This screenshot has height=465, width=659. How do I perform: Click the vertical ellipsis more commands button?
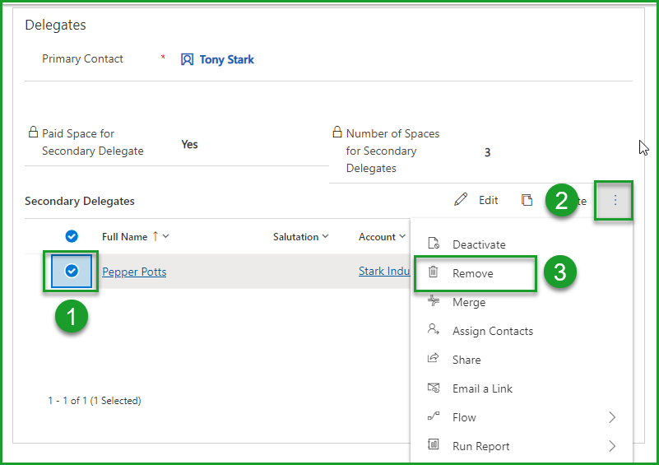pyautogui.click(x=615, y=200)
